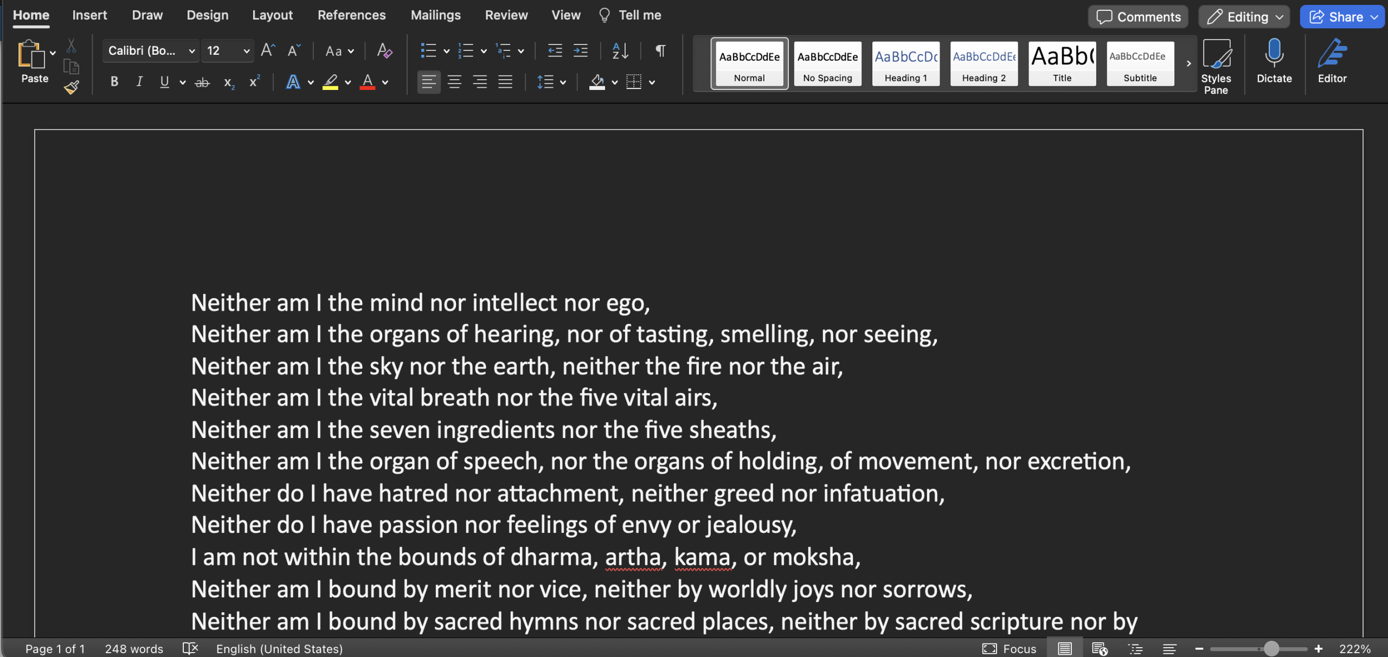Apply the Title style
Screen dimensions: 1388x657
point(1062,63)
